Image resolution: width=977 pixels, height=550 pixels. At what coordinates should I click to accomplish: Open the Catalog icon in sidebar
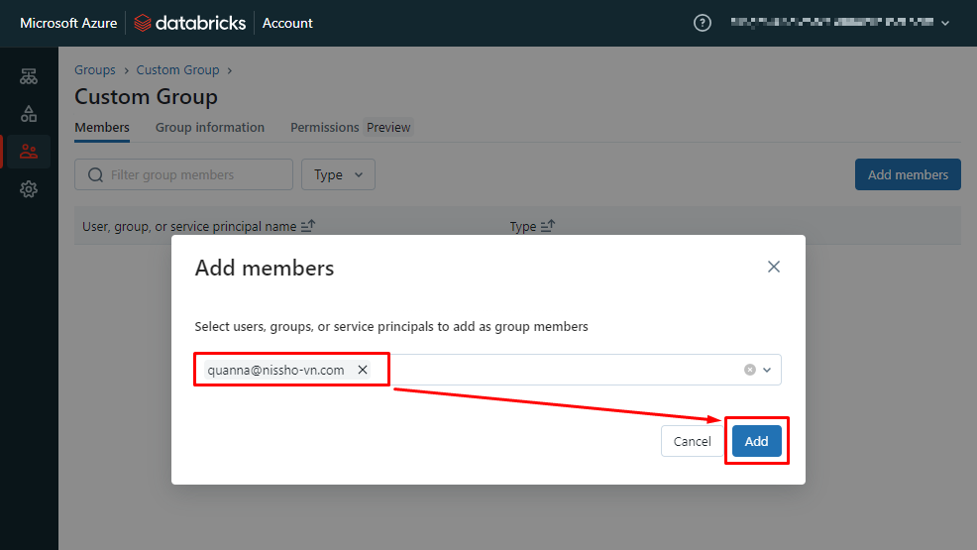click(x=29, y=114)
